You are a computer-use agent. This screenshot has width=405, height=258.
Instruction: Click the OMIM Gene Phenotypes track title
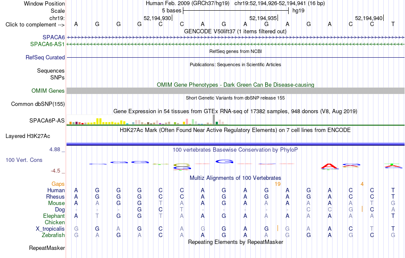pyautogui.click(x=236, y=85)
